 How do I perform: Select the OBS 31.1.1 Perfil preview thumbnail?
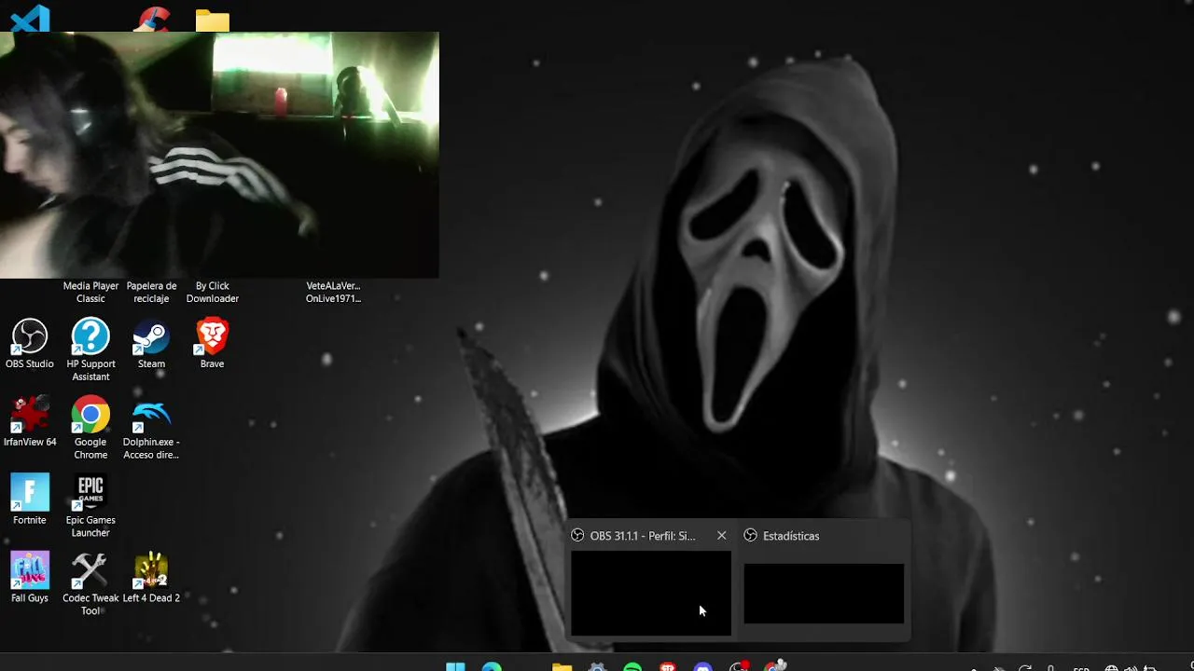(x=651, y=594)
